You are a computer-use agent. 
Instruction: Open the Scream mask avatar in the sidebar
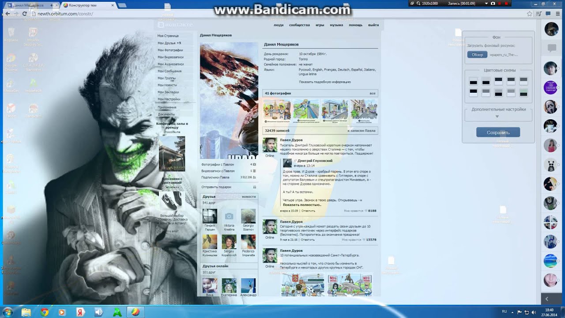point(550,107)
